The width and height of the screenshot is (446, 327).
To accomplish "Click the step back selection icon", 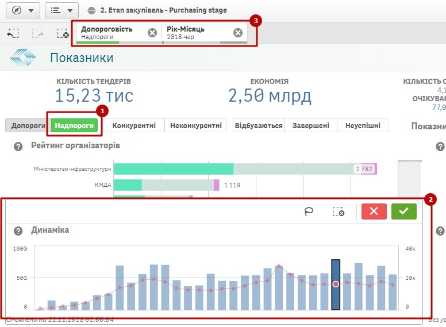I will pyautogui.click(x=13, y=34).
